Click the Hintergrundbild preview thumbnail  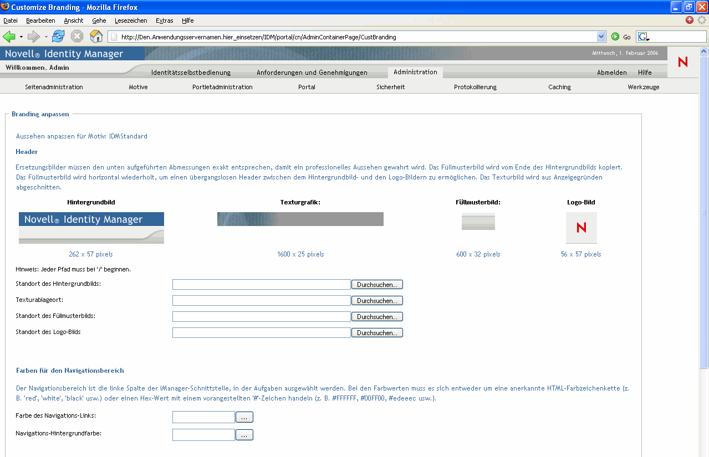pyautogui.click(x=91, y=228)
